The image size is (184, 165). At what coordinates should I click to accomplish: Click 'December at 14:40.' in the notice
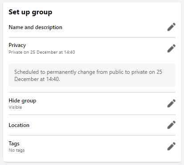(x=37, y=79)
